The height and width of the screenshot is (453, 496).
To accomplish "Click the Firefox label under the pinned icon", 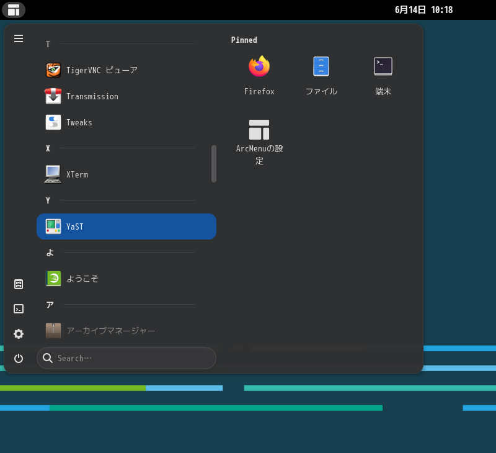I will (x=259, y=91).
